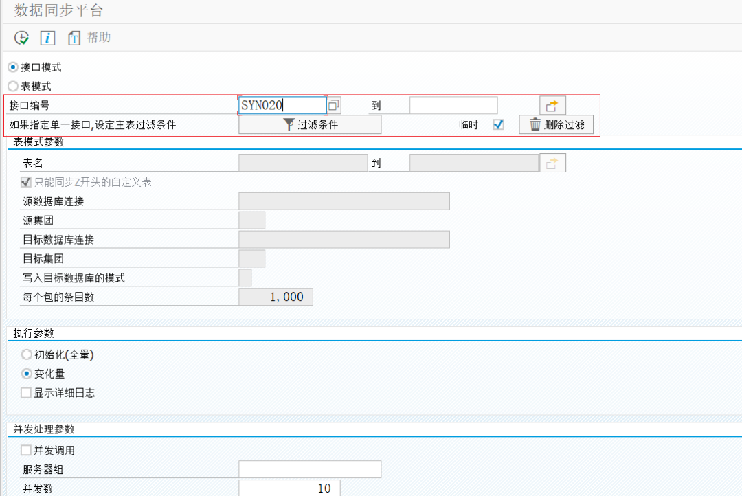Select the 接口模式 radio button
This screenshot has height=496, width=742.
[x=13, y=67]
